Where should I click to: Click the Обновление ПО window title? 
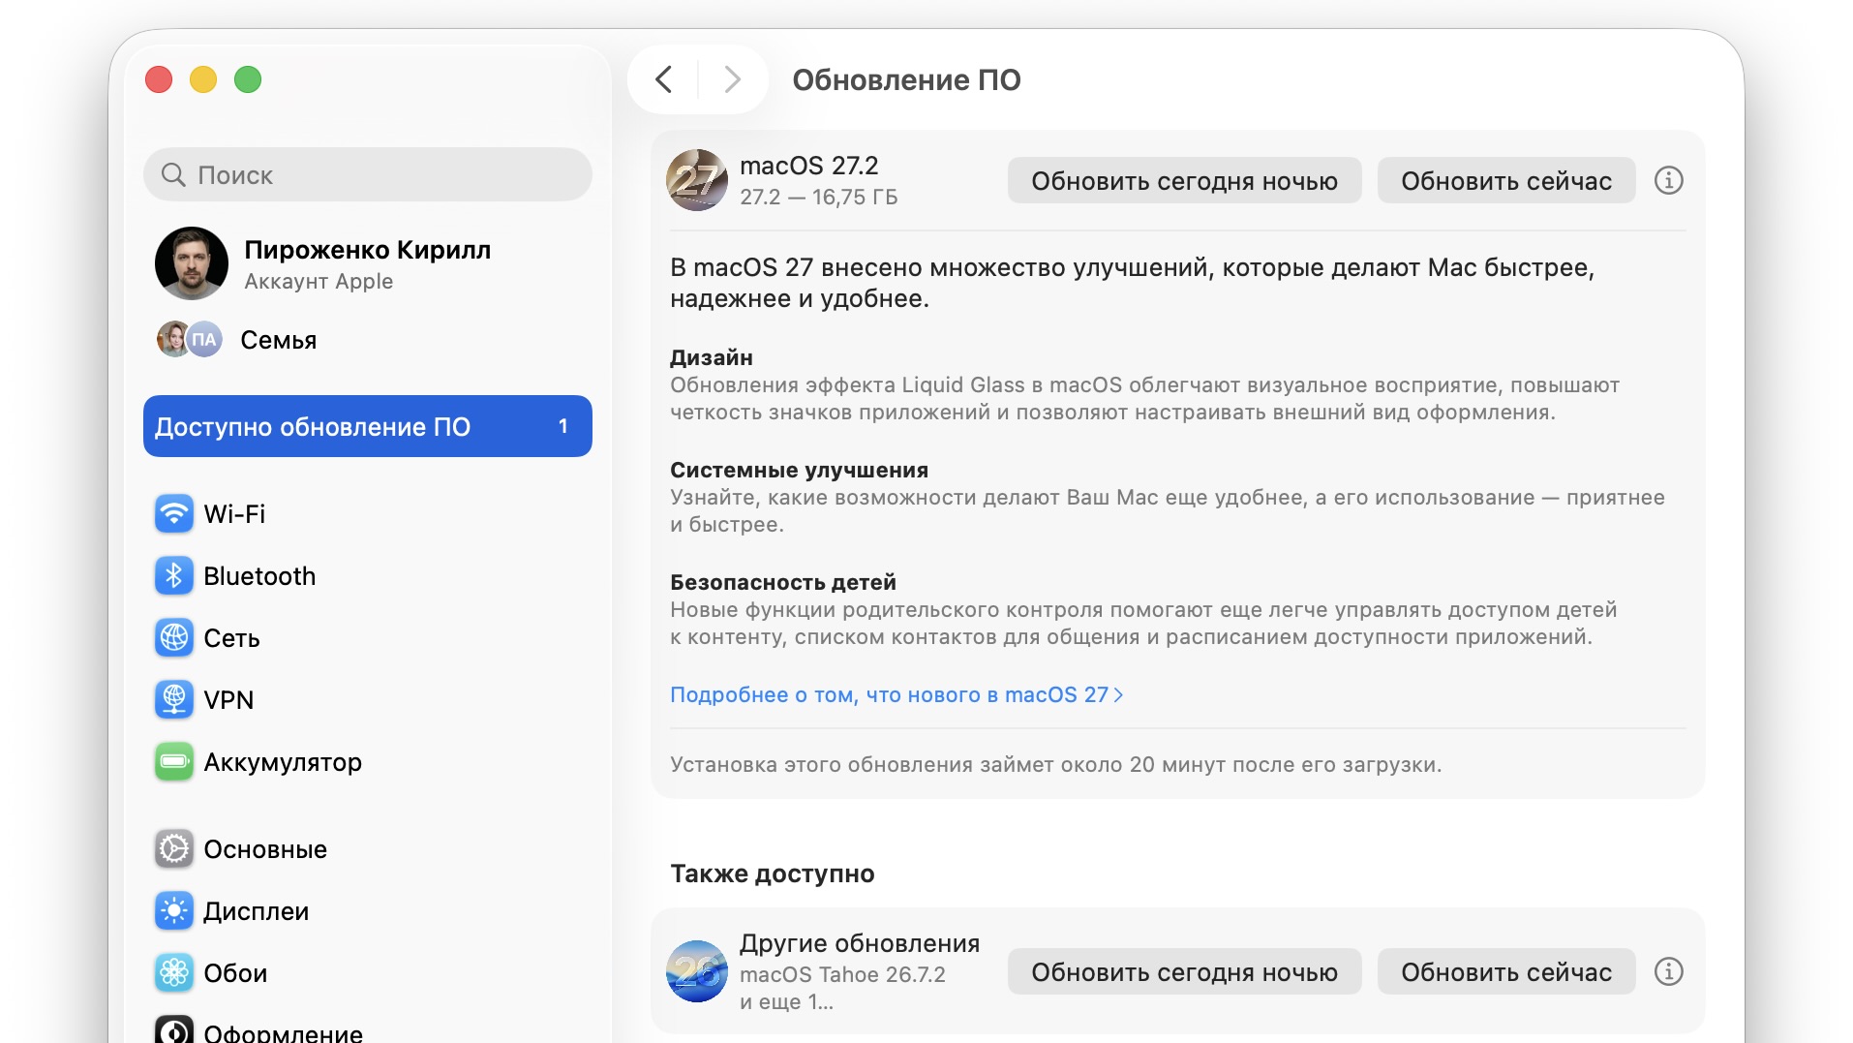click(907, 79)
